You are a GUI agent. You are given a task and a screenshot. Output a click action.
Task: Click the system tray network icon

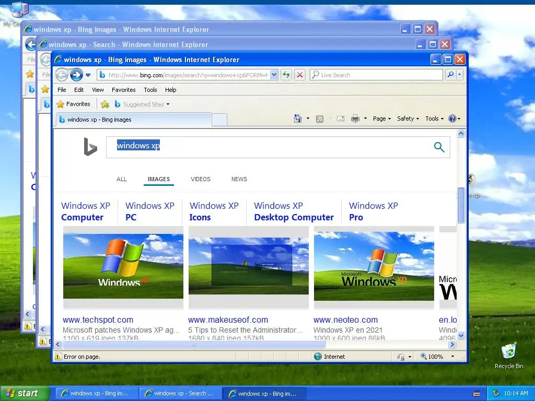click(496, 394)
